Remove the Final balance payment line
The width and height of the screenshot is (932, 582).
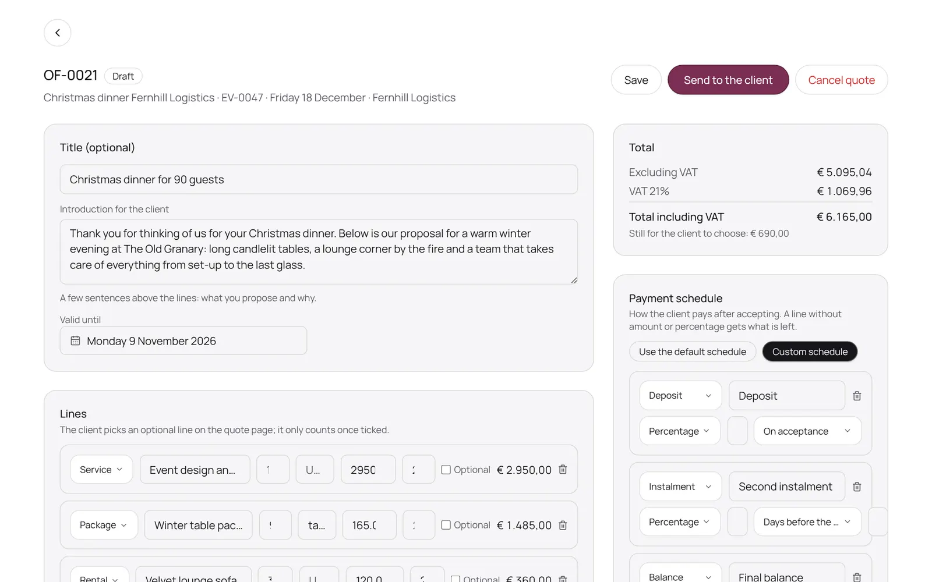[x=857, y=577]
